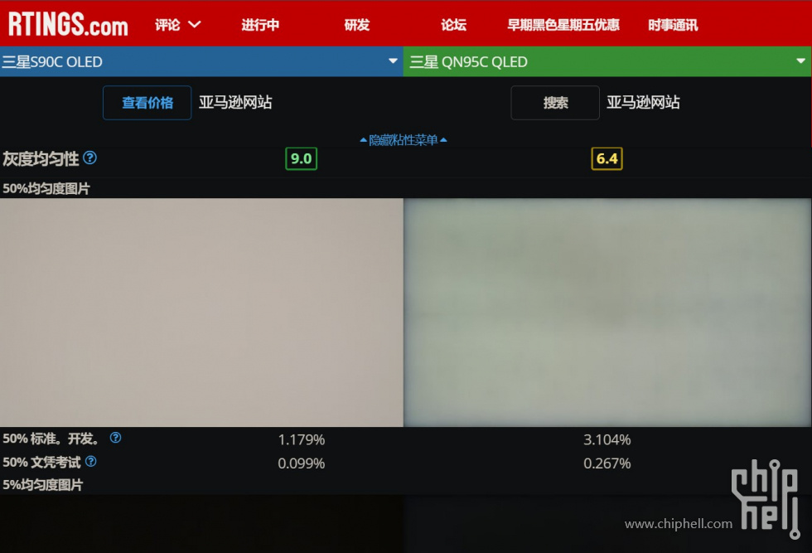The image size is (812, 553).
Task: Click the 50%均匀度图片 label
Action: (x=46, y=188)
